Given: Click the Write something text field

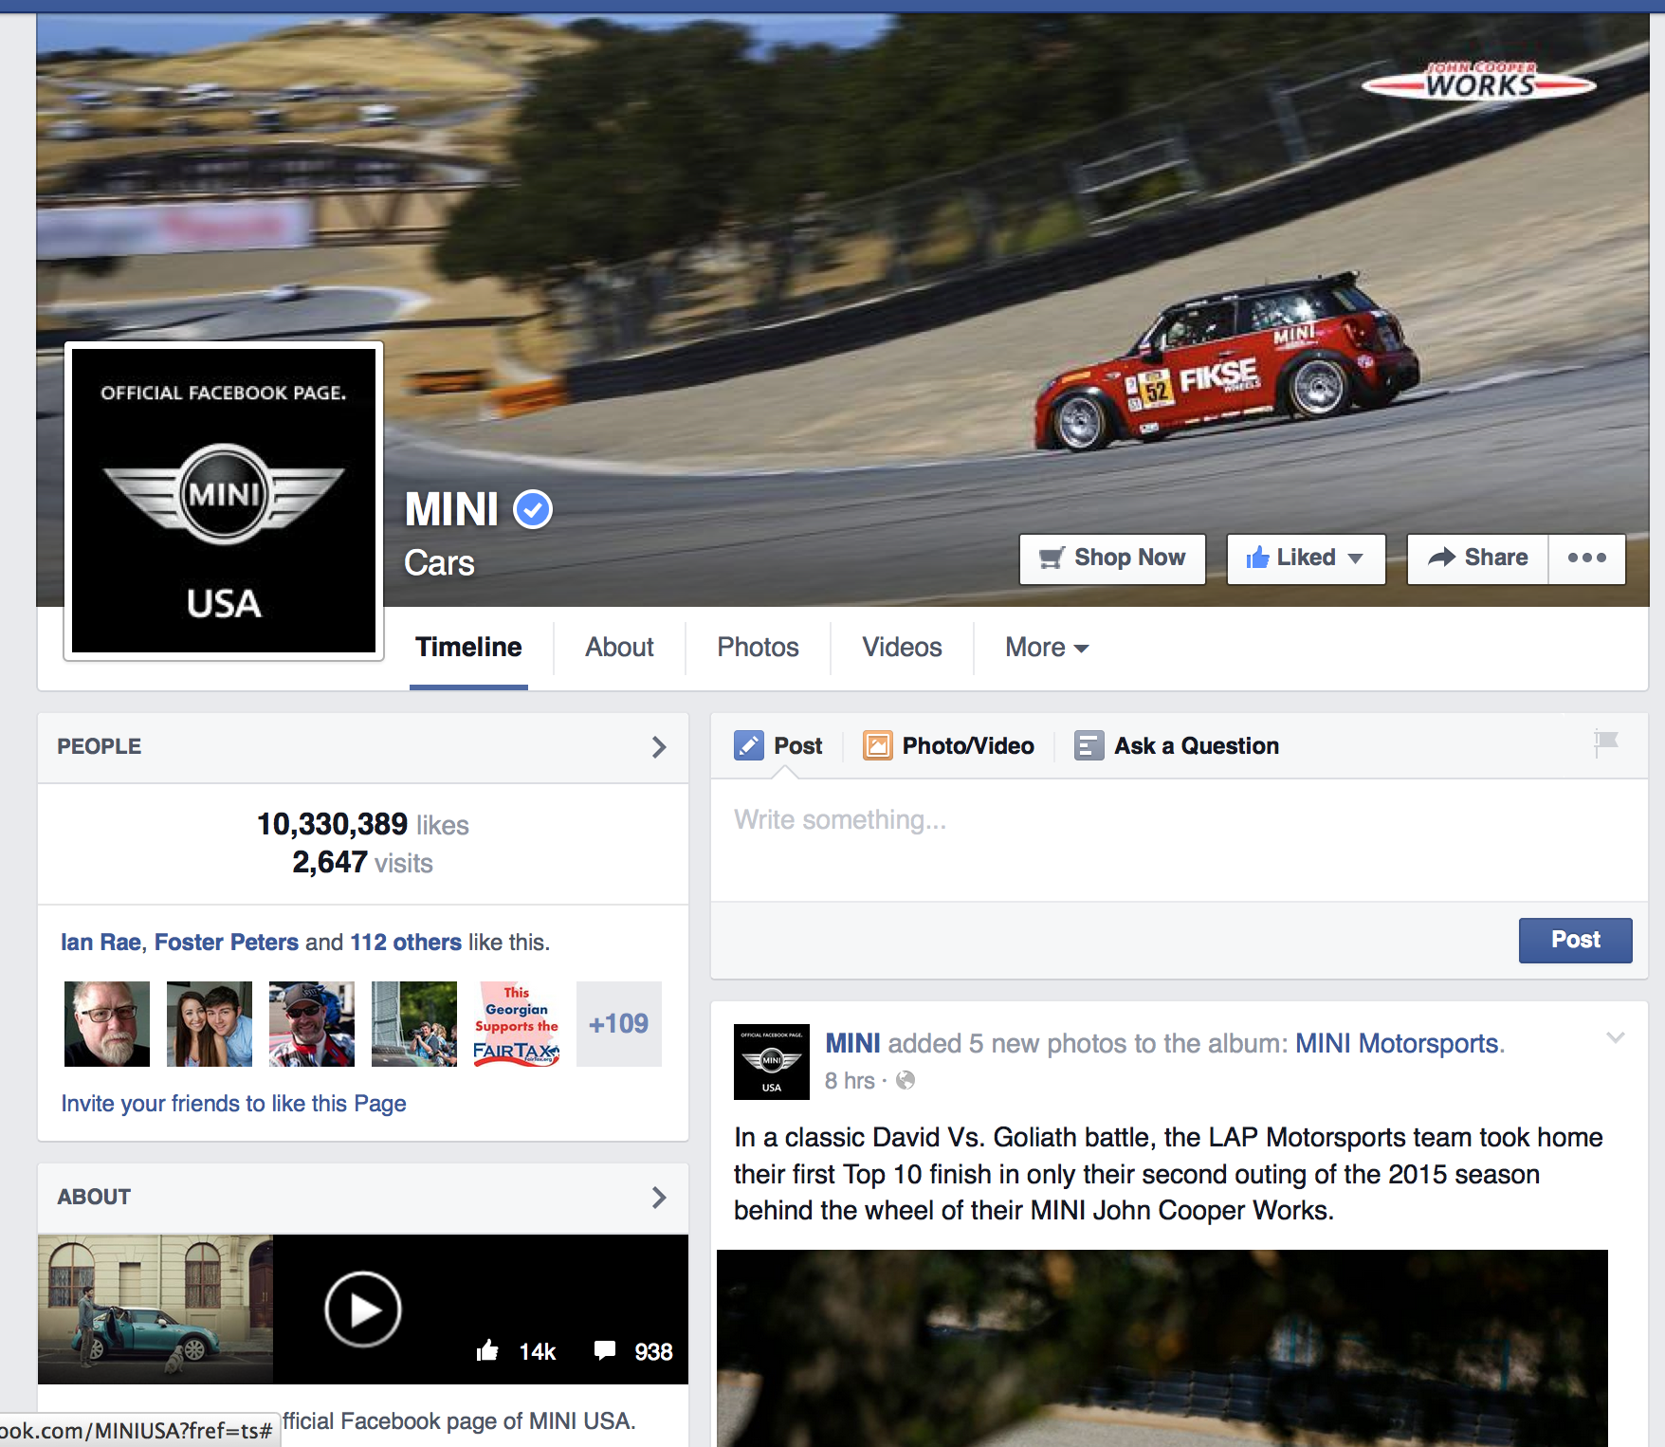Looking at the screenshot, I should [x=1179, y=840].
